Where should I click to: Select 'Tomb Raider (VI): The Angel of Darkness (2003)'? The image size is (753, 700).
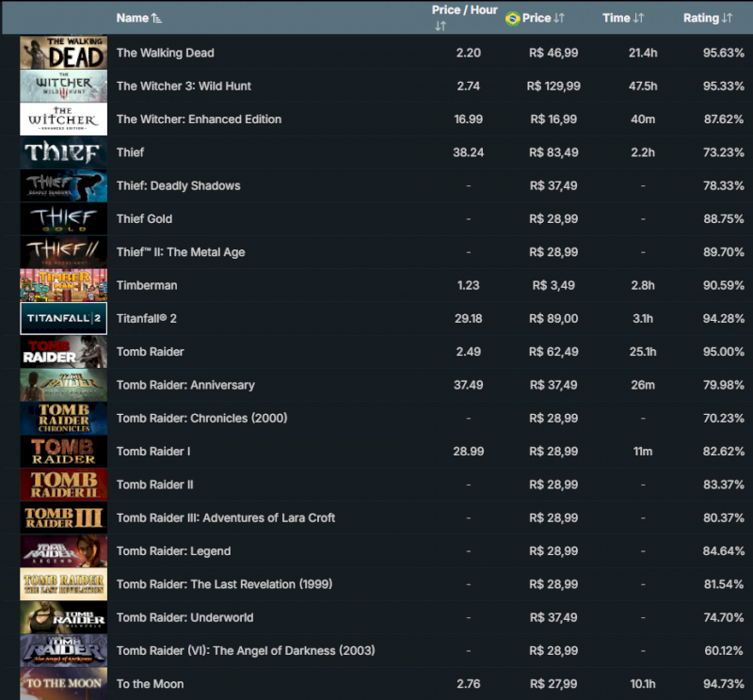click(x=246, y=650)
